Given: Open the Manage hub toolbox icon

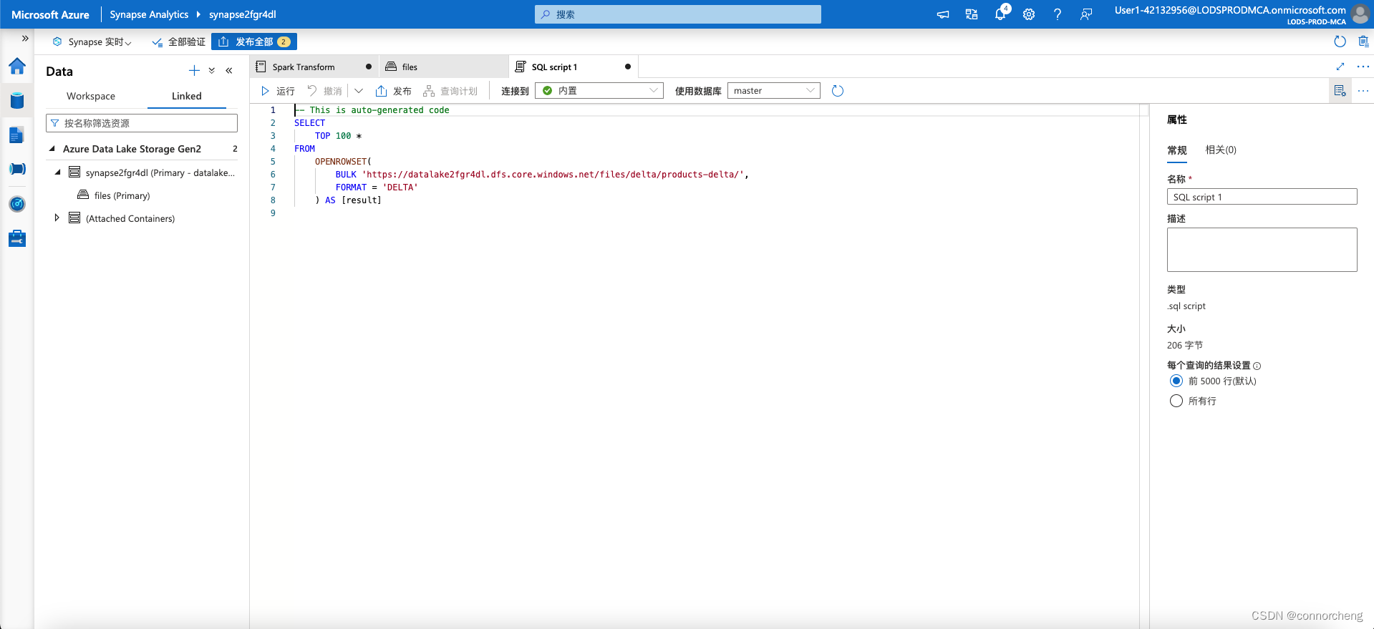Looking at the screenshot, I should [x=17, y=238].
